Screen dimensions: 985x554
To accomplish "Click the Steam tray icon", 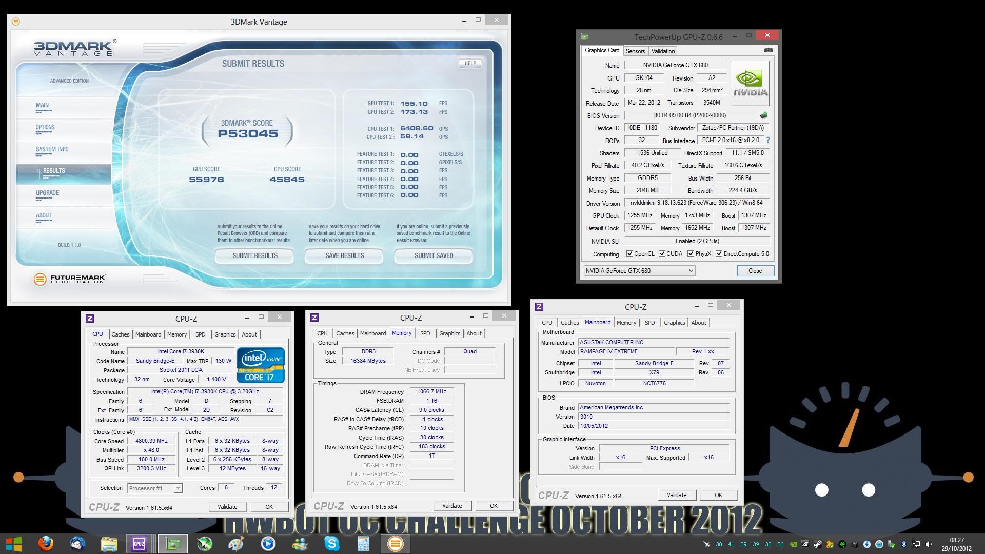I will pyautogui.click(x=817, y=544).
